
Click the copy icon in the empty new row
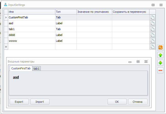tap(152, 47)
